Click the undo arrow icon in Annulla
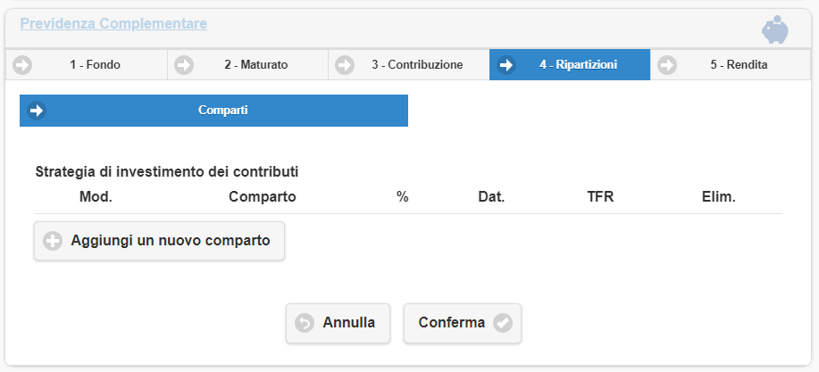This screenshot has height=372, width=819. tap(305, 323)
